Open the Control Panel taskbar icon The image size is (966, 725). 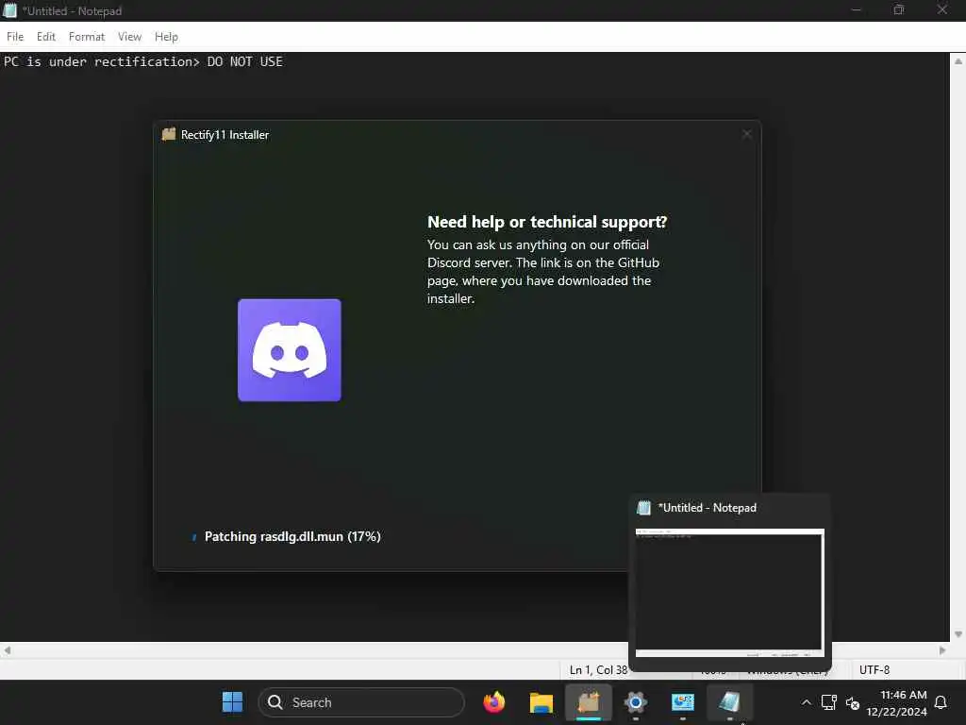(683, 702)
